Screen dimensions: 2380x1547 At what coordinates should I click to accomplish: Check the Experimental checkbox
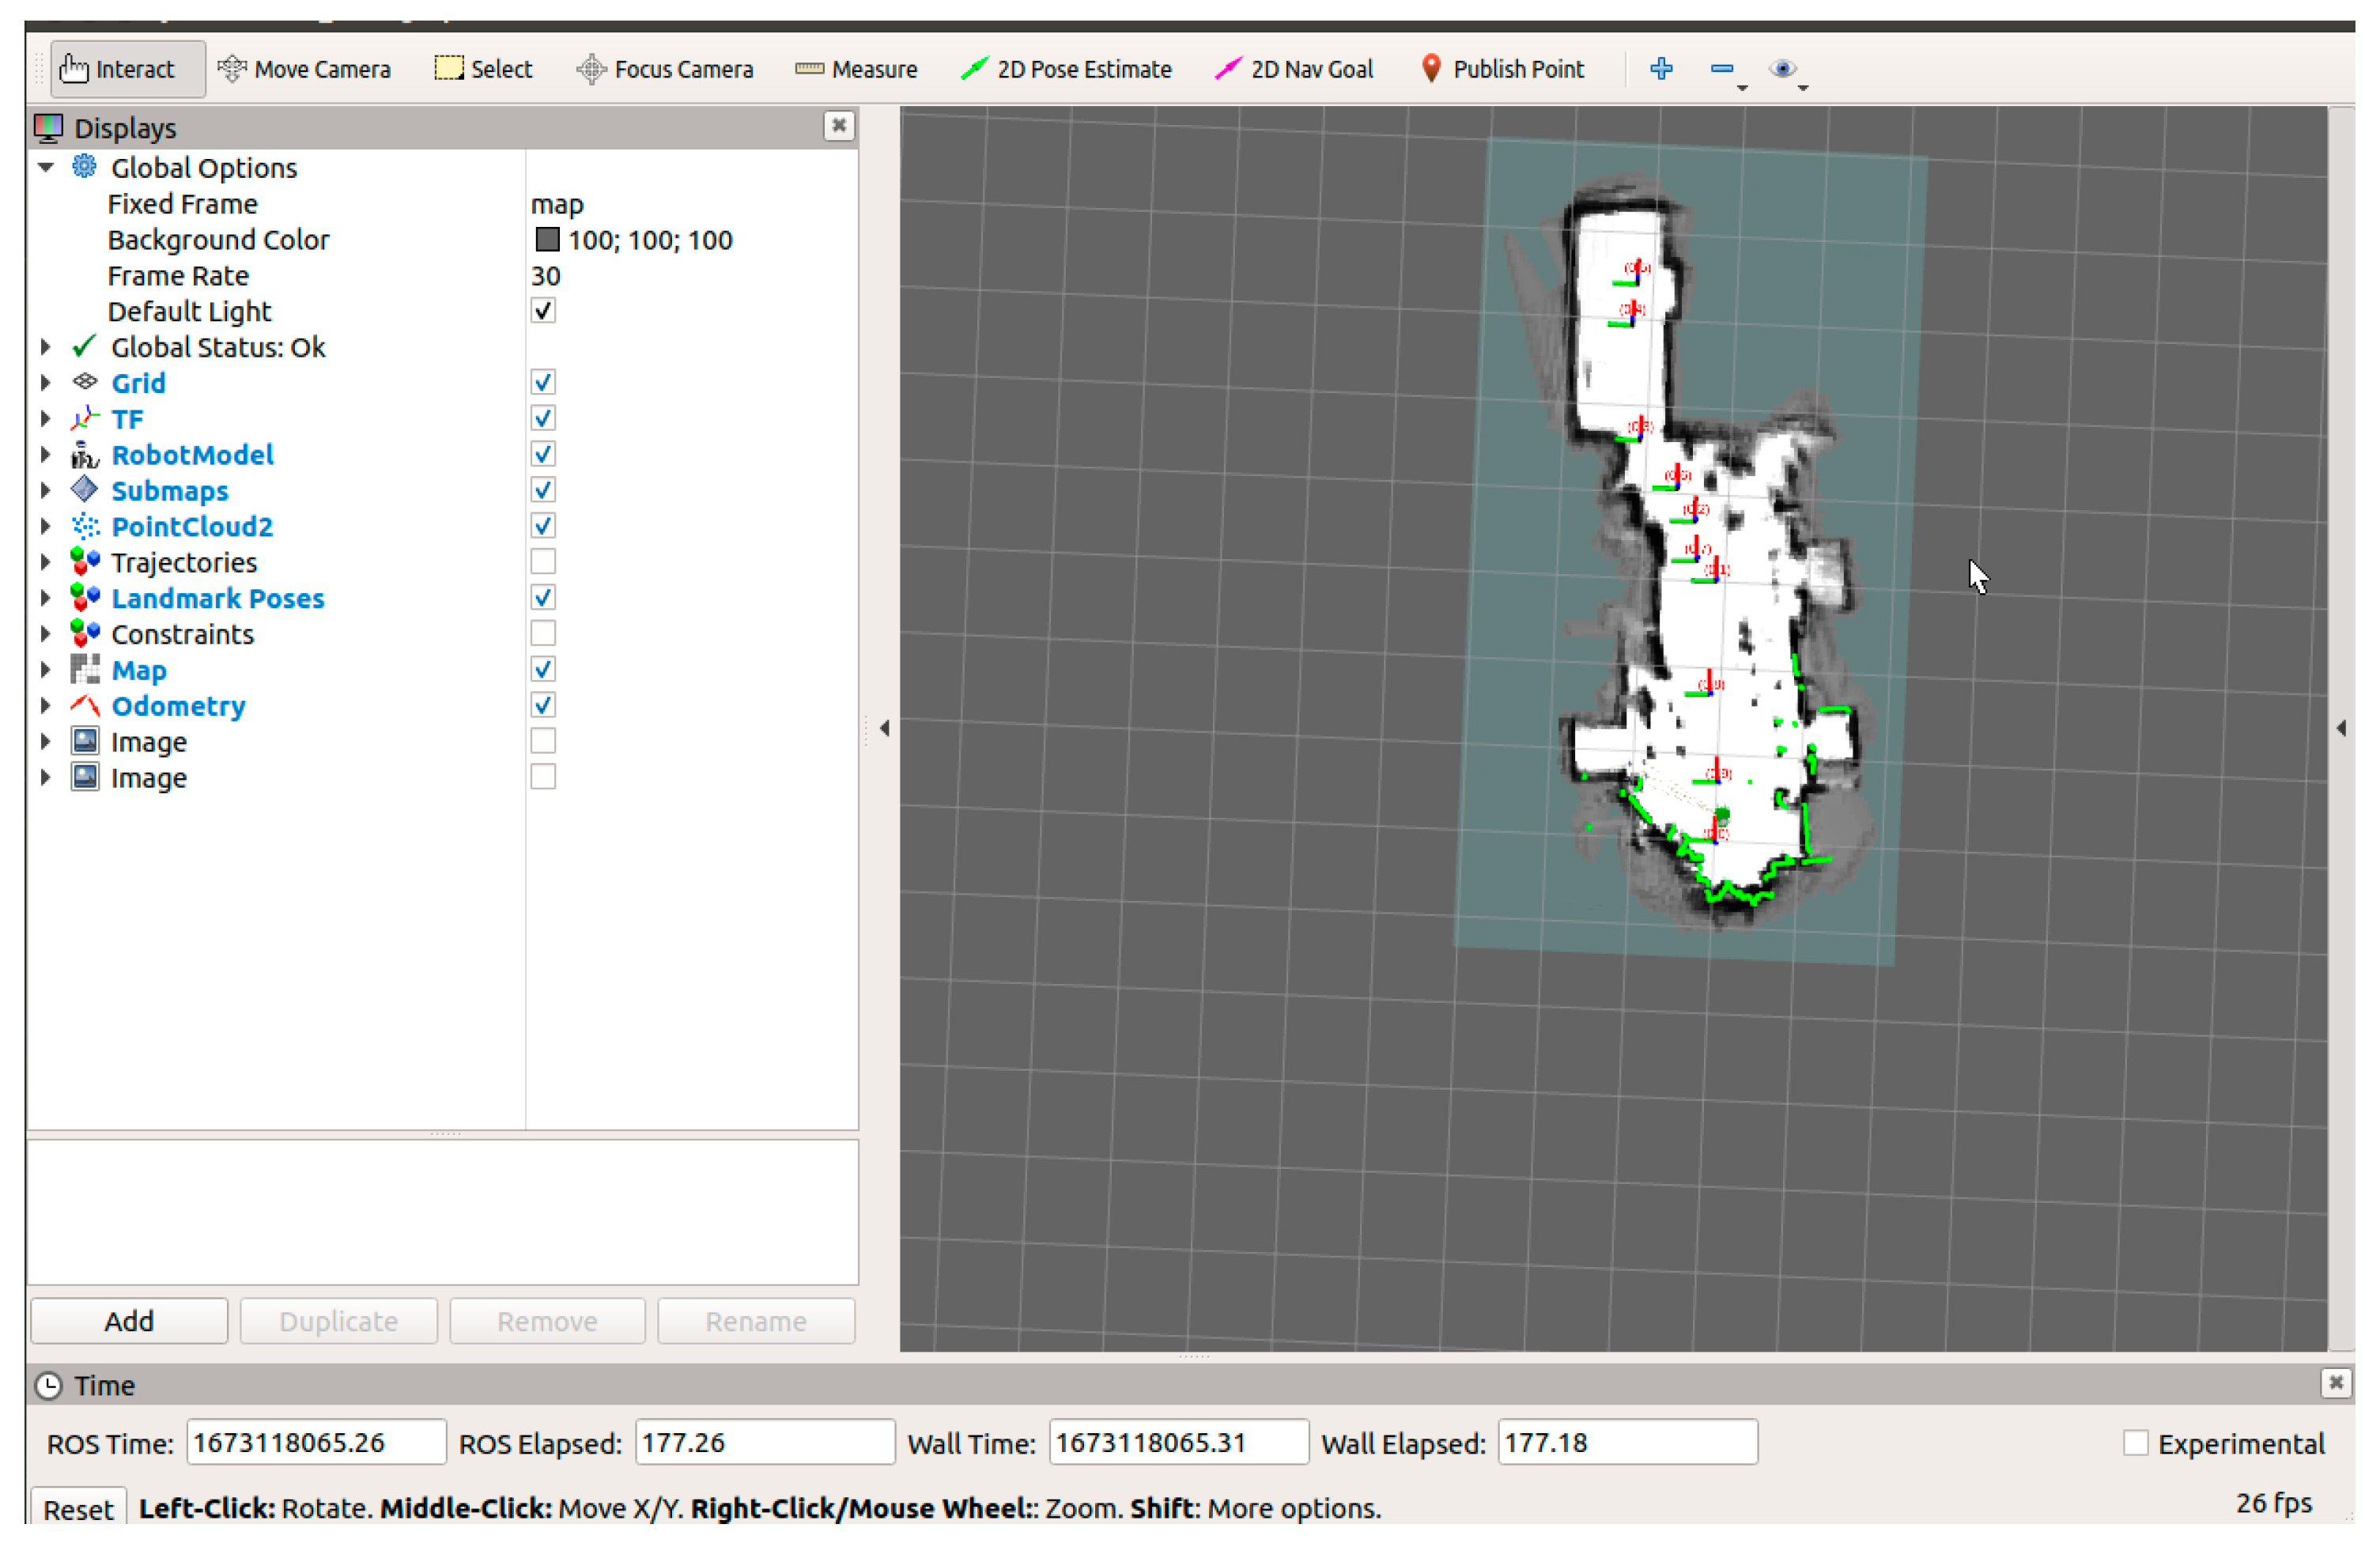[2135, 1443]
